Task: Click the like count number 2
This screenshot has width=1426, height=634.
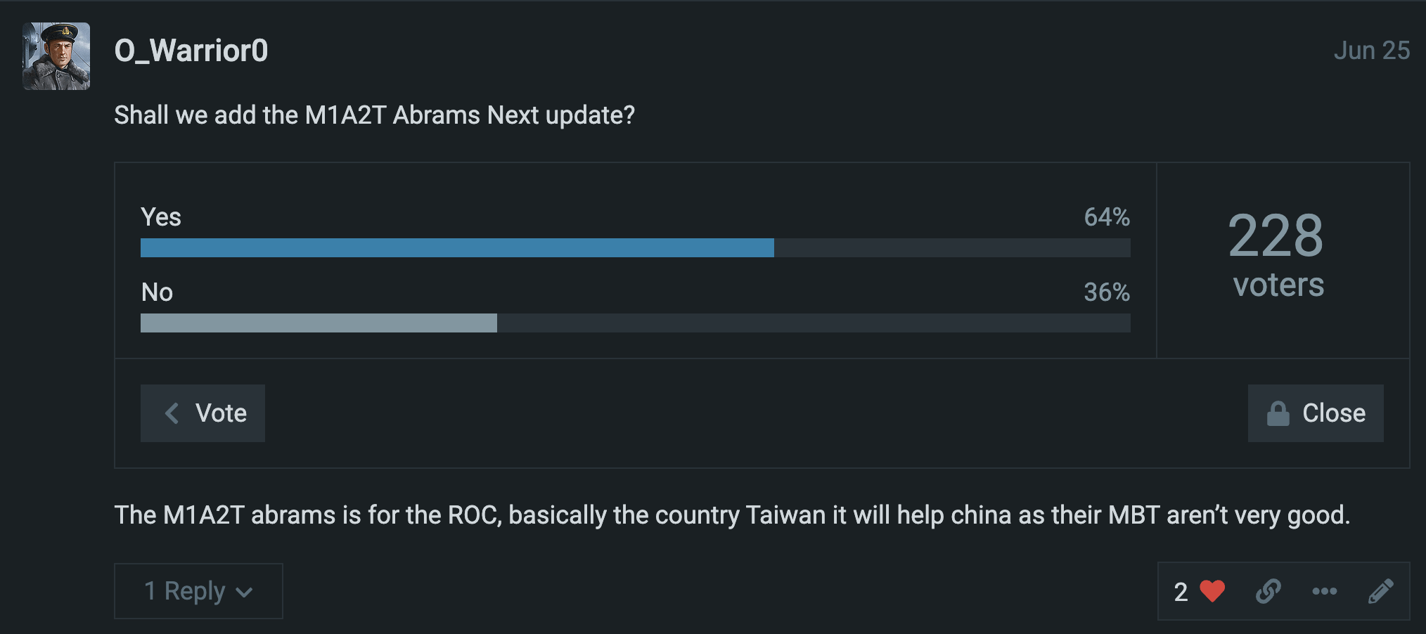Action: (1181, 592)
